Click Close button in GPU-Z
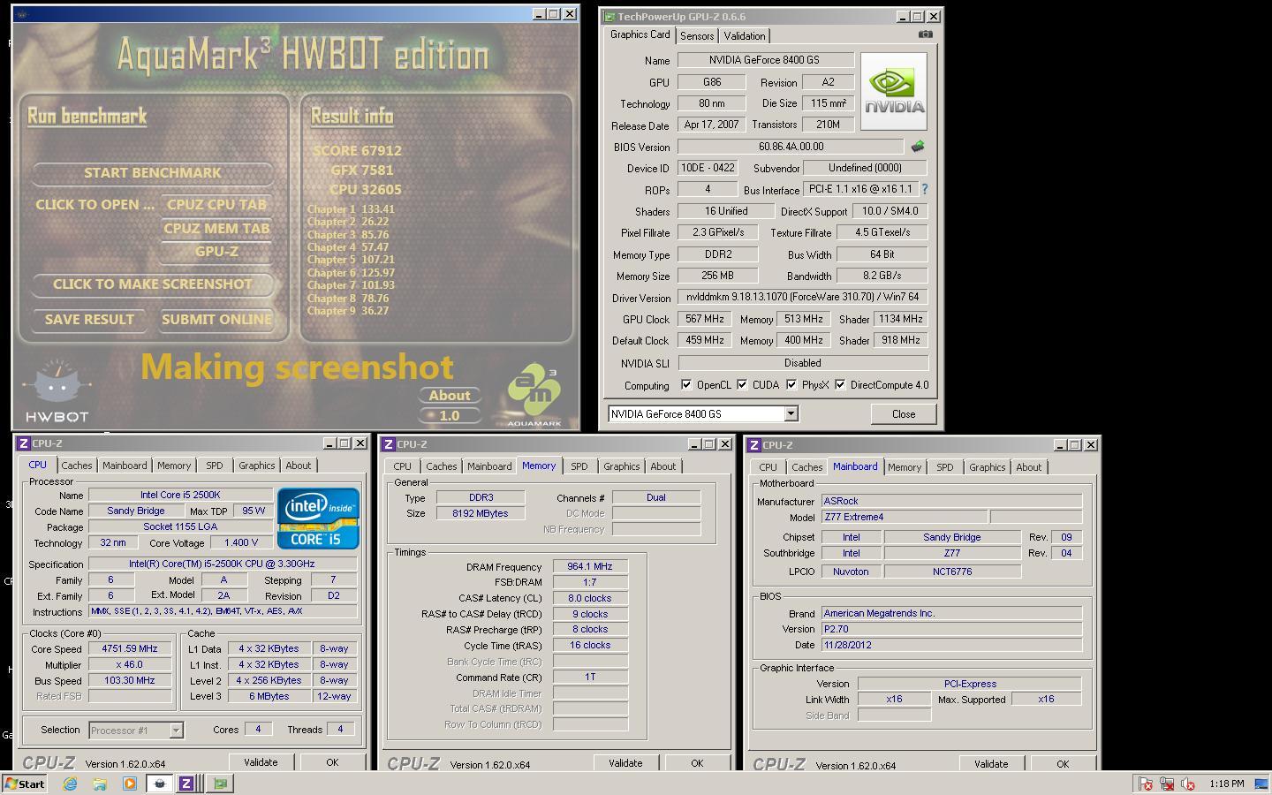Screen dimensions: 1272x795 pyautogui.click(x=903, y=413)
